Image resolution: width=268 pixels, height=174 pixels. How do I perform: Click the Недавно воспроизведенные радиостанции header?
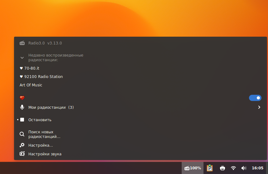tap(56, 57)
